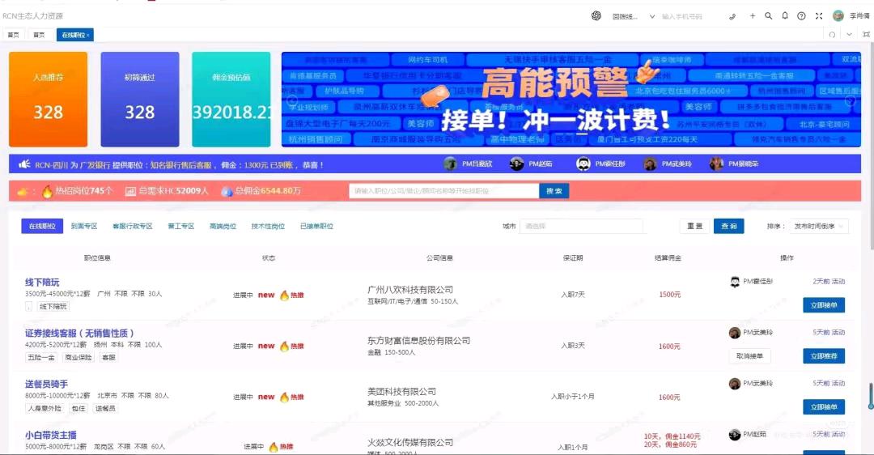Expand tab options chevron under top bar
Image resolution: width=874 pixels, height=455 pixels.
849,35
